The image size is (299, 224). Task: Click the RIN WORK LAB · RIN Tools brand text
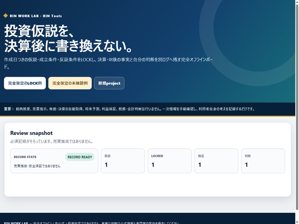pos(36,16)
